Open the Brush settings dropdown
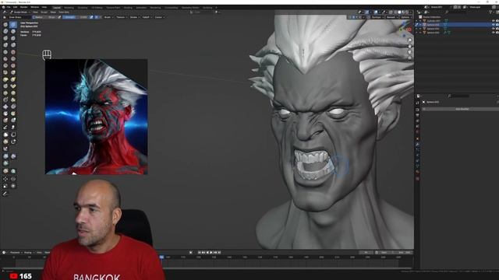 click(108, 17)
